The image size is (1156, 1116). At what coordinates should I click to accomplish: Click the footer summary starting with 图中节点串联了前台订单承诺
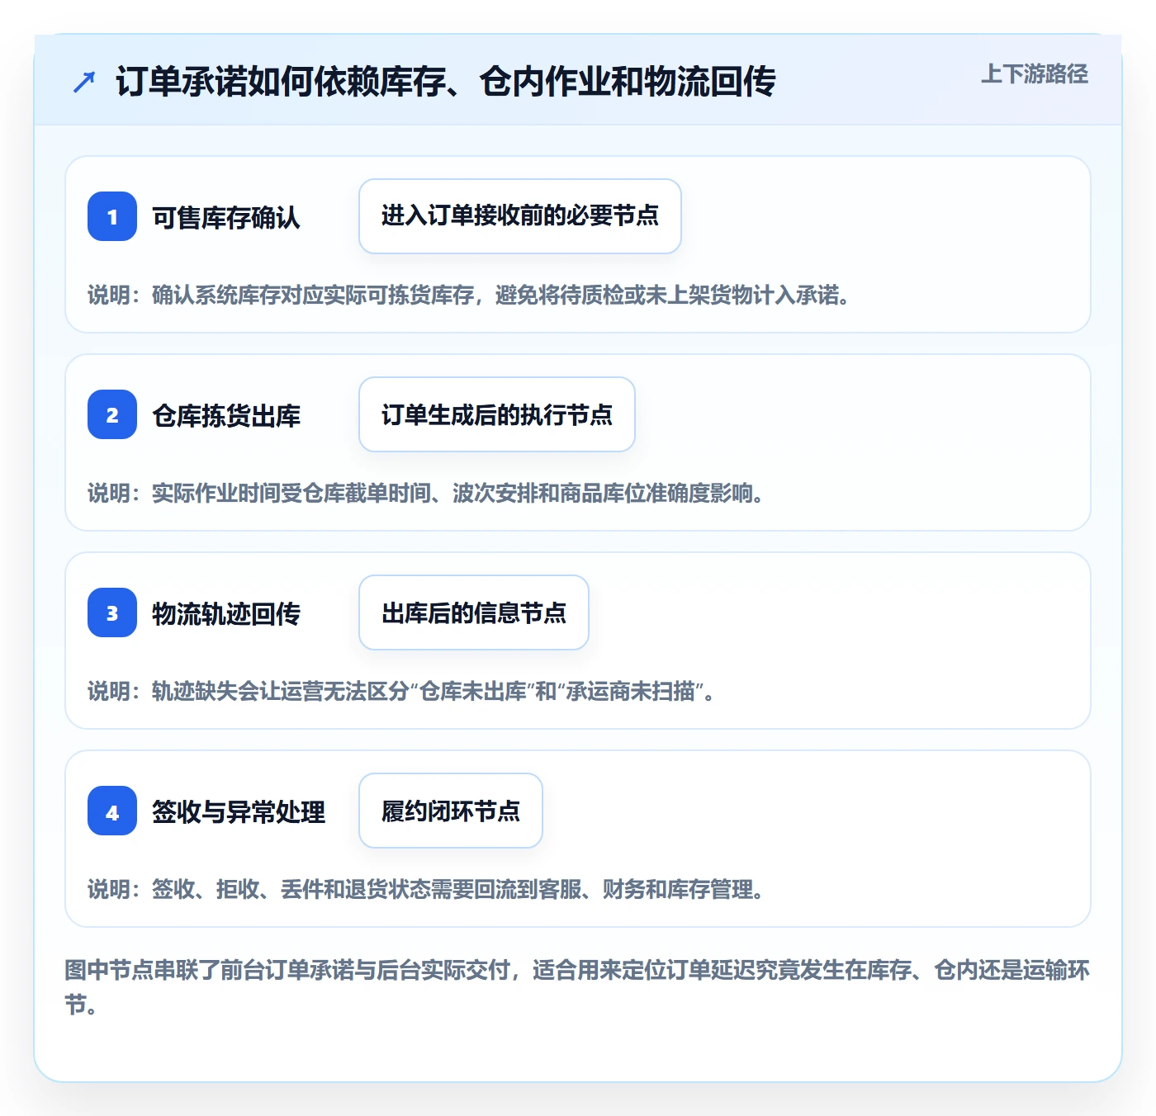577,987
